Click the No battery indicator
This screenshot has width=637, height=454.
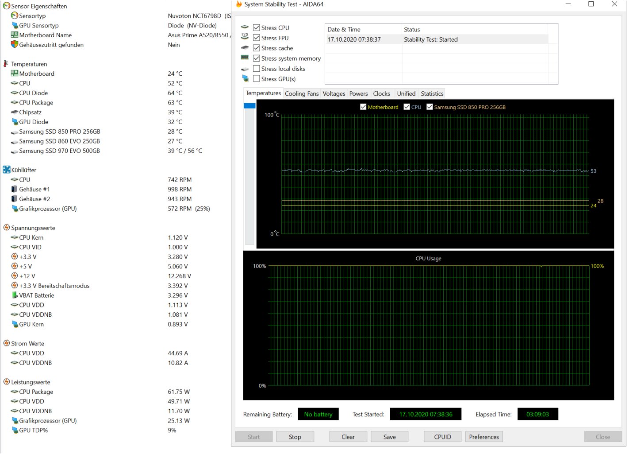(318, 414)
